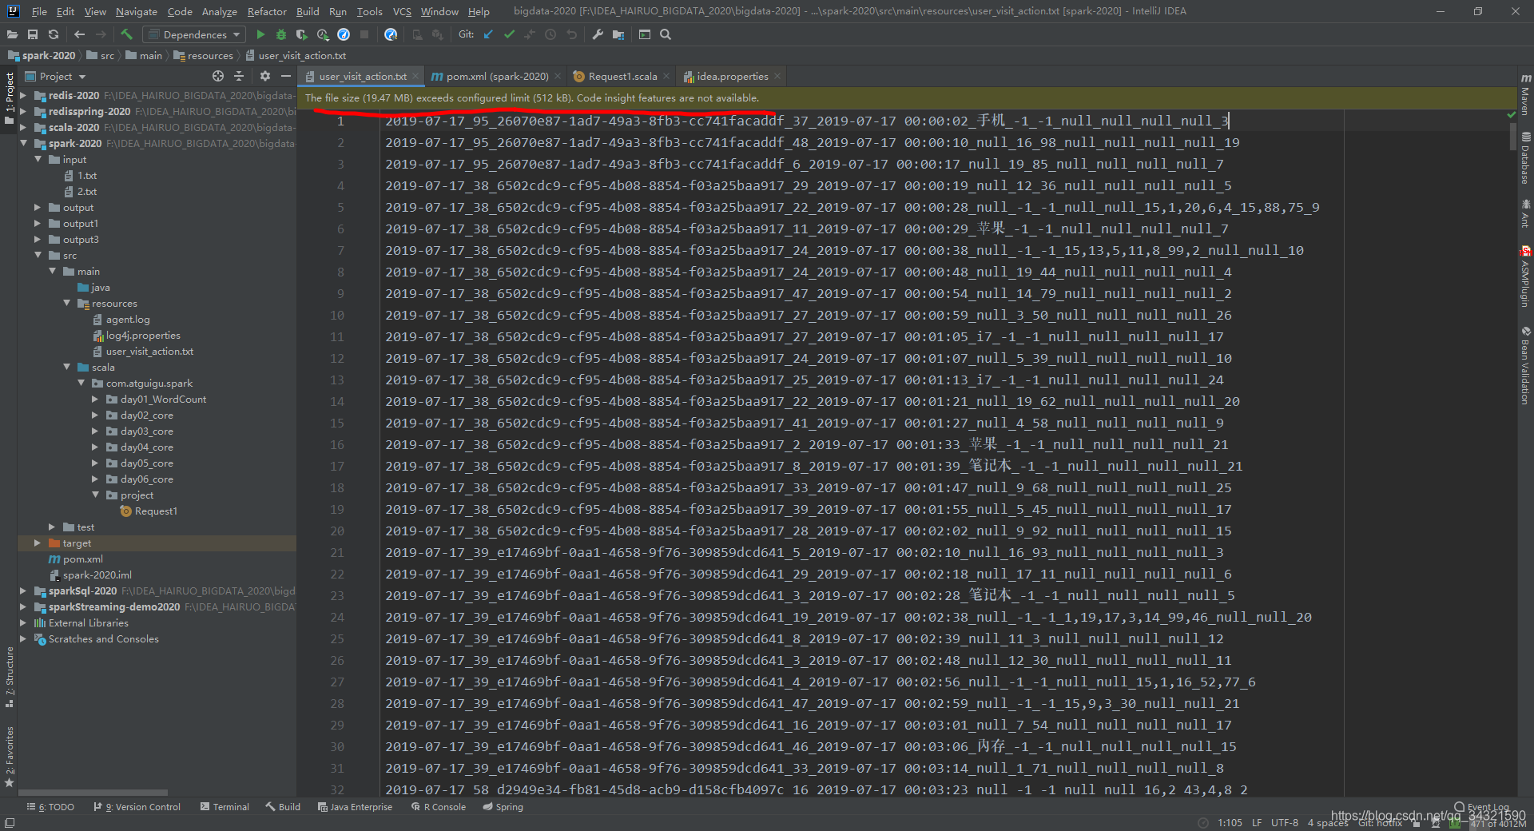Build project using the hammer icon
Screen dimensions: 1534x831
coord(126,34)
